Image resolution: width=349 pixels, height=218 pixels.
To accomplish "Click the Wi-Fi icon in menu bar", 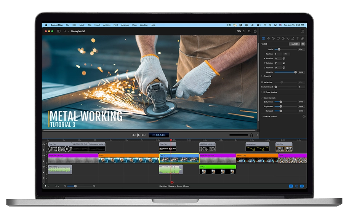I will tap(265, 25).
